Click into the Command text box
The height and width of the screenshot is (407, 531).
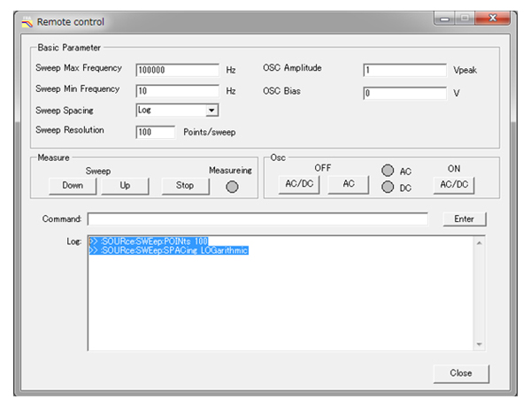[x=257, y=219]
